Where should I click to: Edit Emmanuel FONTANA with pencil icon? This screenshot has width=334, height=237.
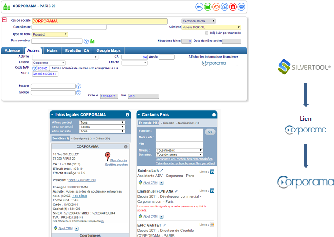coord(176,191)
